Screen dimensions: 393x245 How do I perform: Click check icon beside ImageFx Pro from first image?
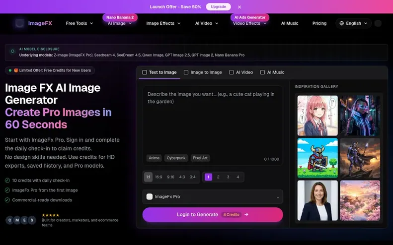(7, 190)
